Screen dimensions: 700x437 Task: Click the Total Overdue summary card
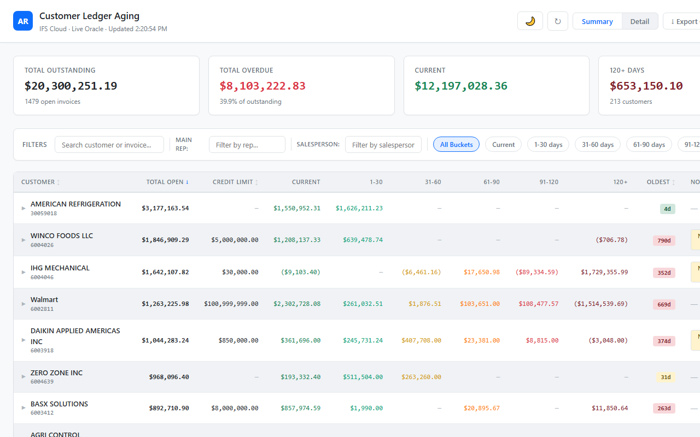point(301,85)
